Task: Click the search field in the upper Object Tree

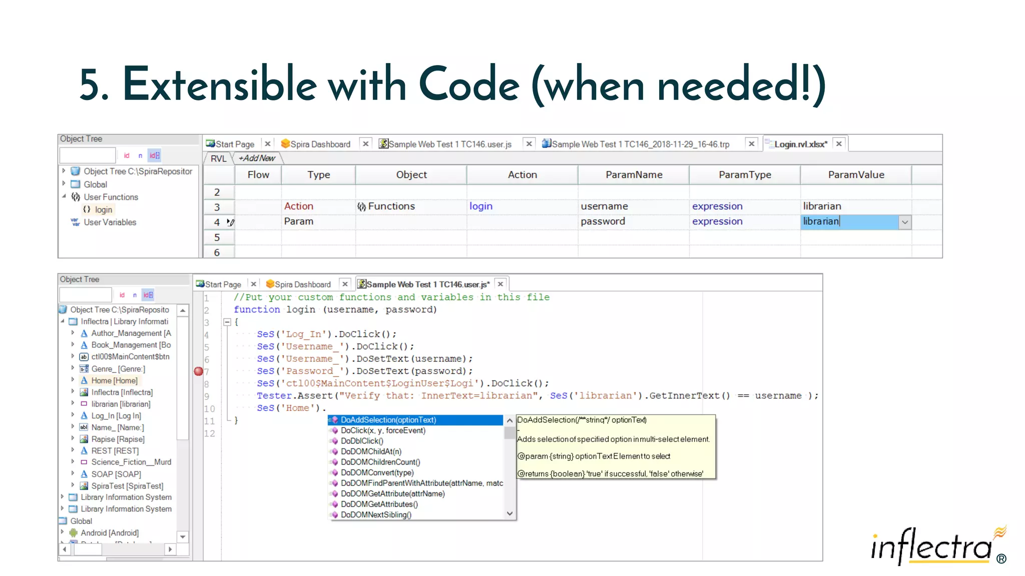Action: [88, 155]
